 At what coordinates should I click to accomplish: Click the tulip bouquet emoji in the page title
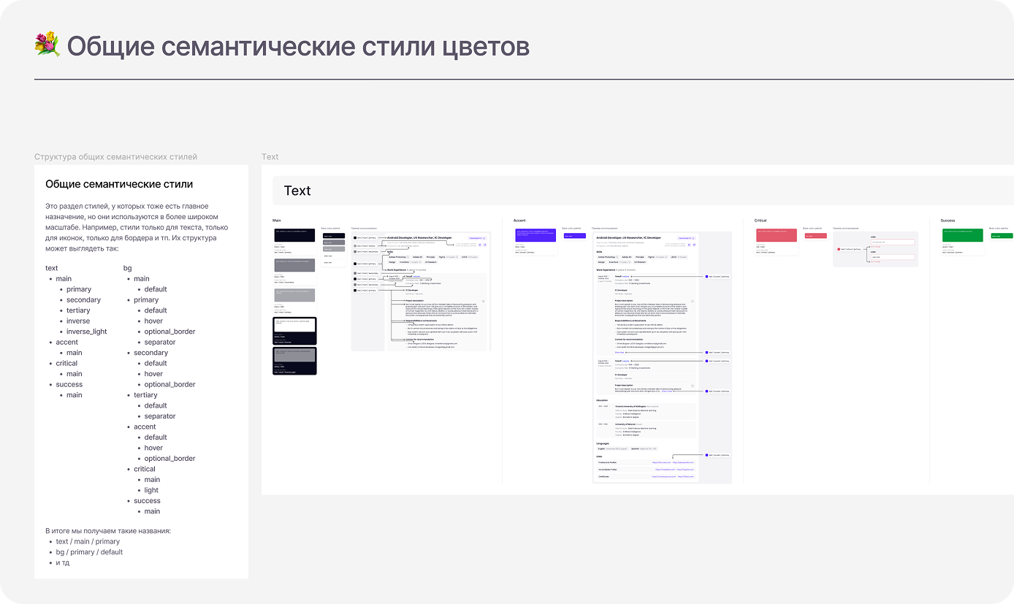(x=47, y=45)
